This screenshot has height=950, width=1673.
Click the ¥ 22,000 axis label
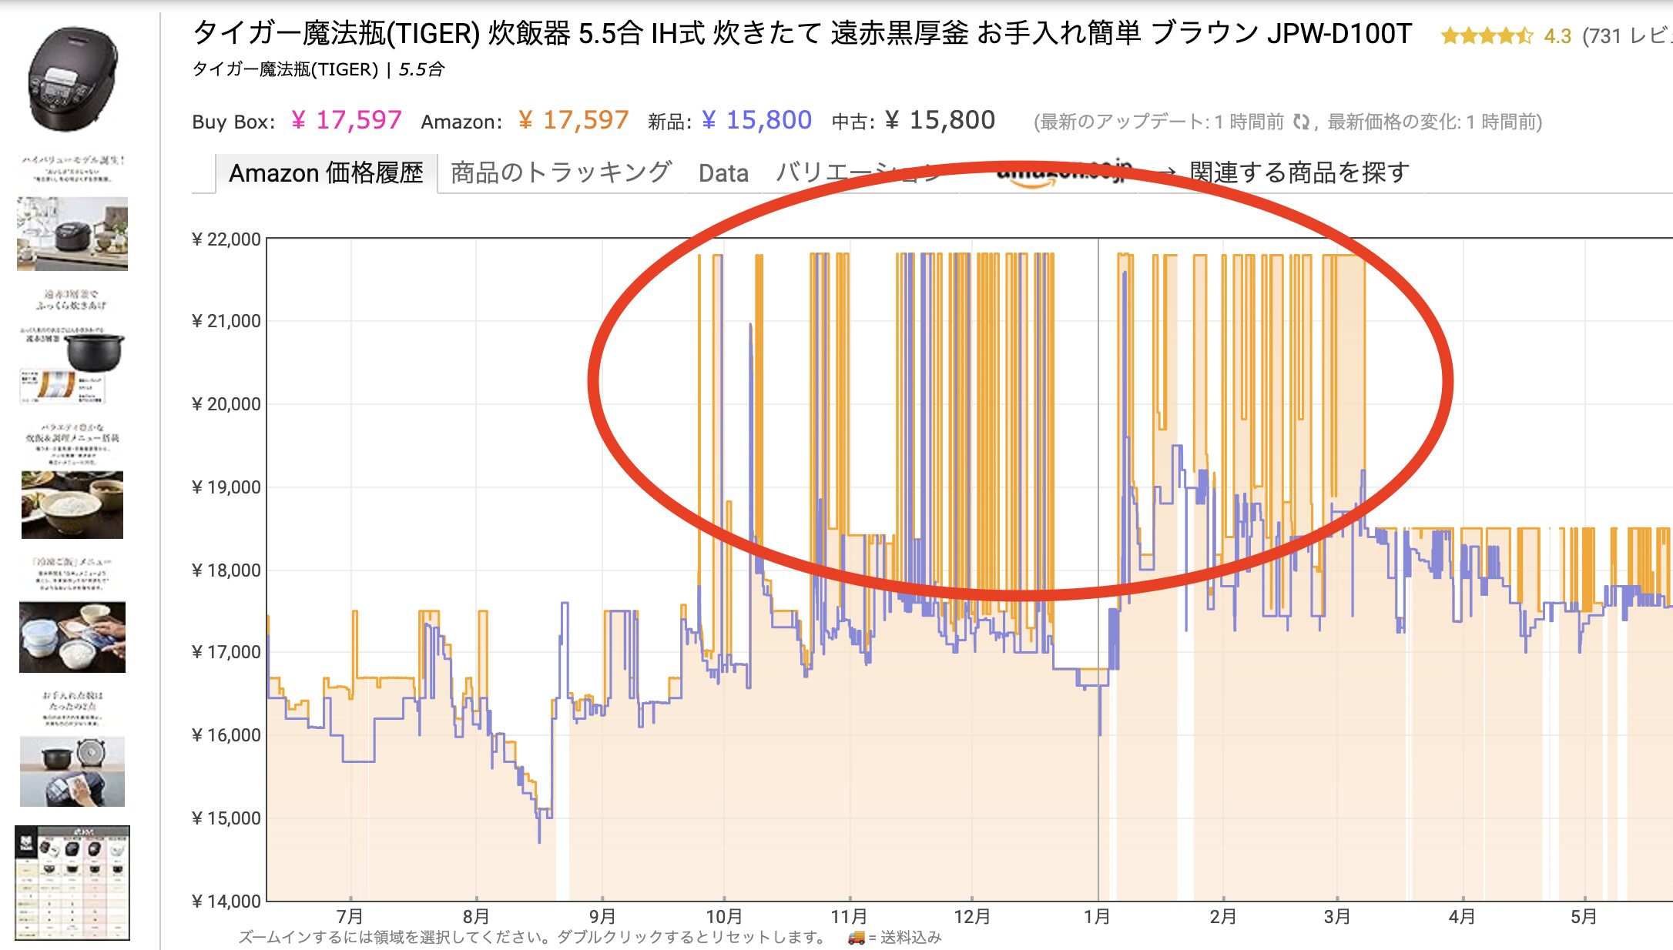point(226,239)
